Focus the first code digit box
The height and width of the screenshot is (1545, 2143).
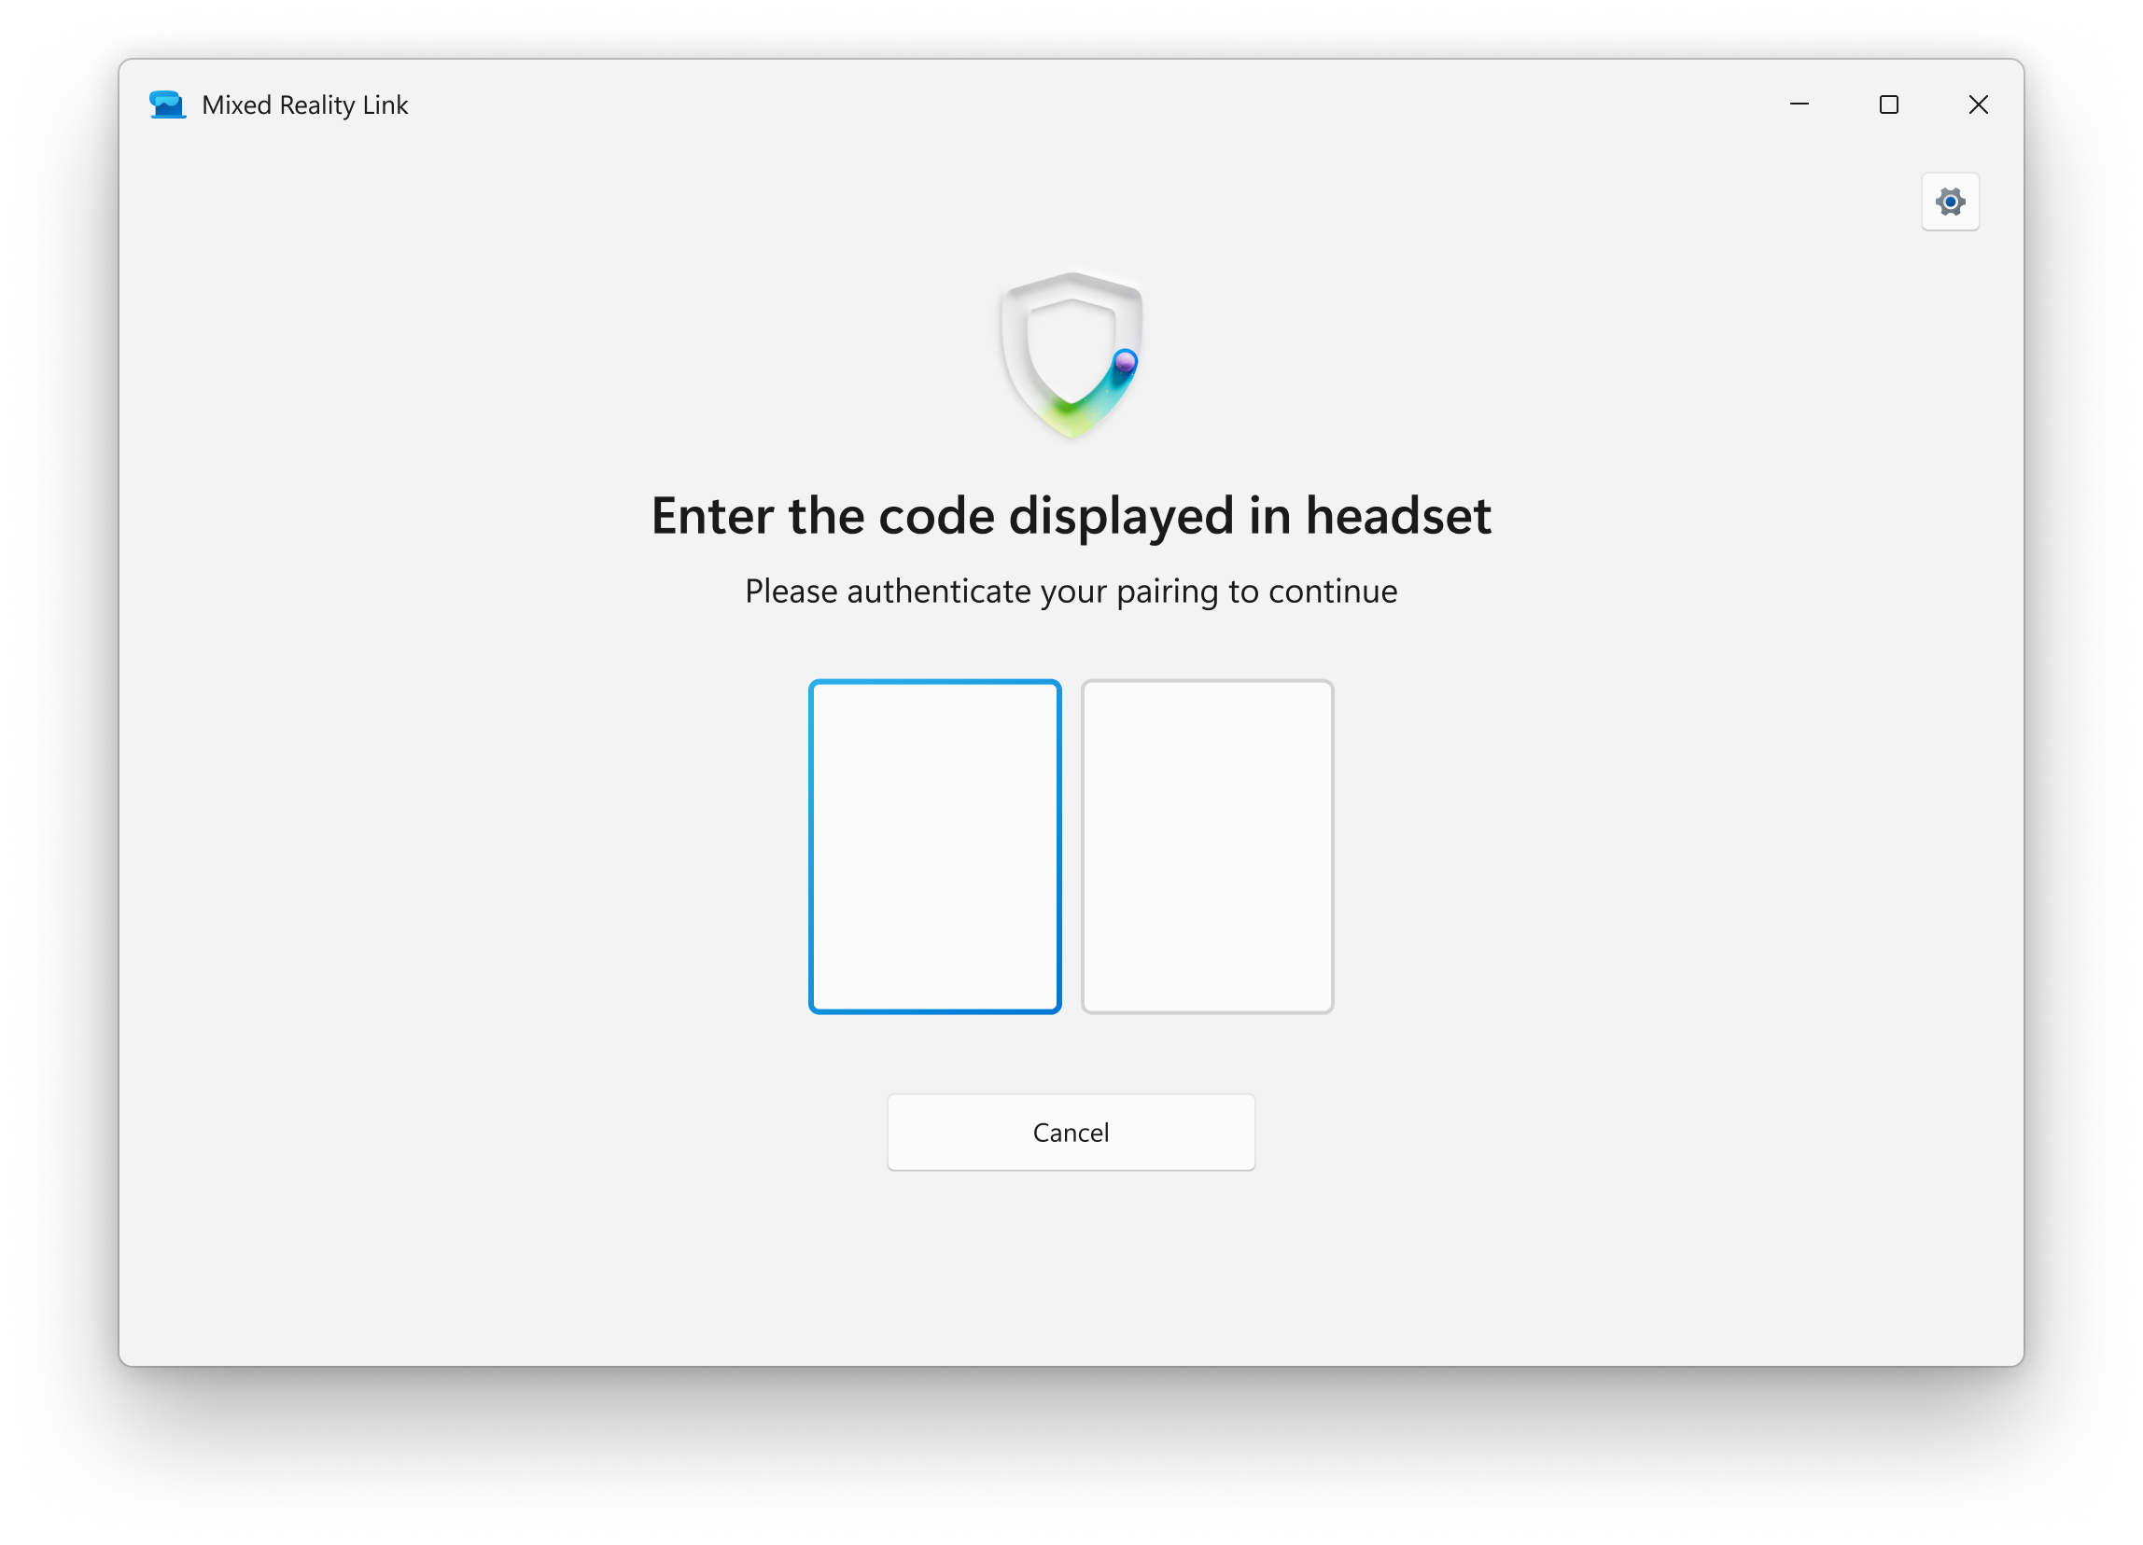(x=934, y=846)
